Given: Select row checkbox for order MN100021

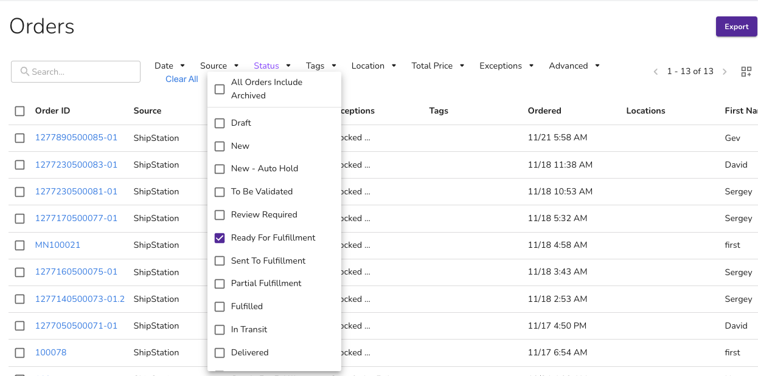Looking at the screenshot, I should (19, 245).
